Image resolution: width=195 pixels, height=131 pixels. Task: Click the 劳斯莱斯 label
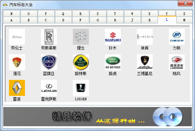click(49, 48)
